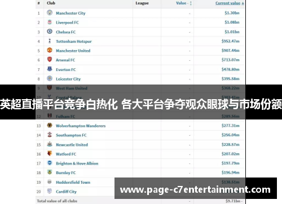Open the Watford FC club link
The width and height of the screenshot is (282, 204).
tap(66, 154)
